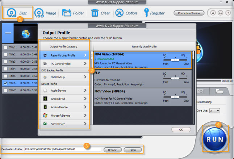Screen dimensions: 234x159
Task: Select the Microsoft Device category label
Action: (x=60, y=116)
